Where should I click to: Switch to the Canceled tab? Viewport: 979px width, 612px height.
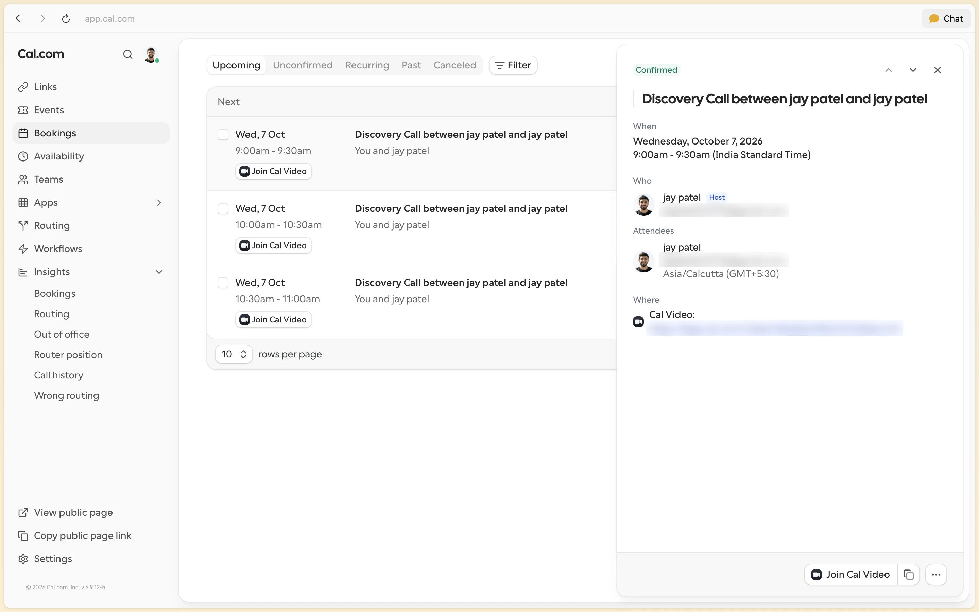455,65
